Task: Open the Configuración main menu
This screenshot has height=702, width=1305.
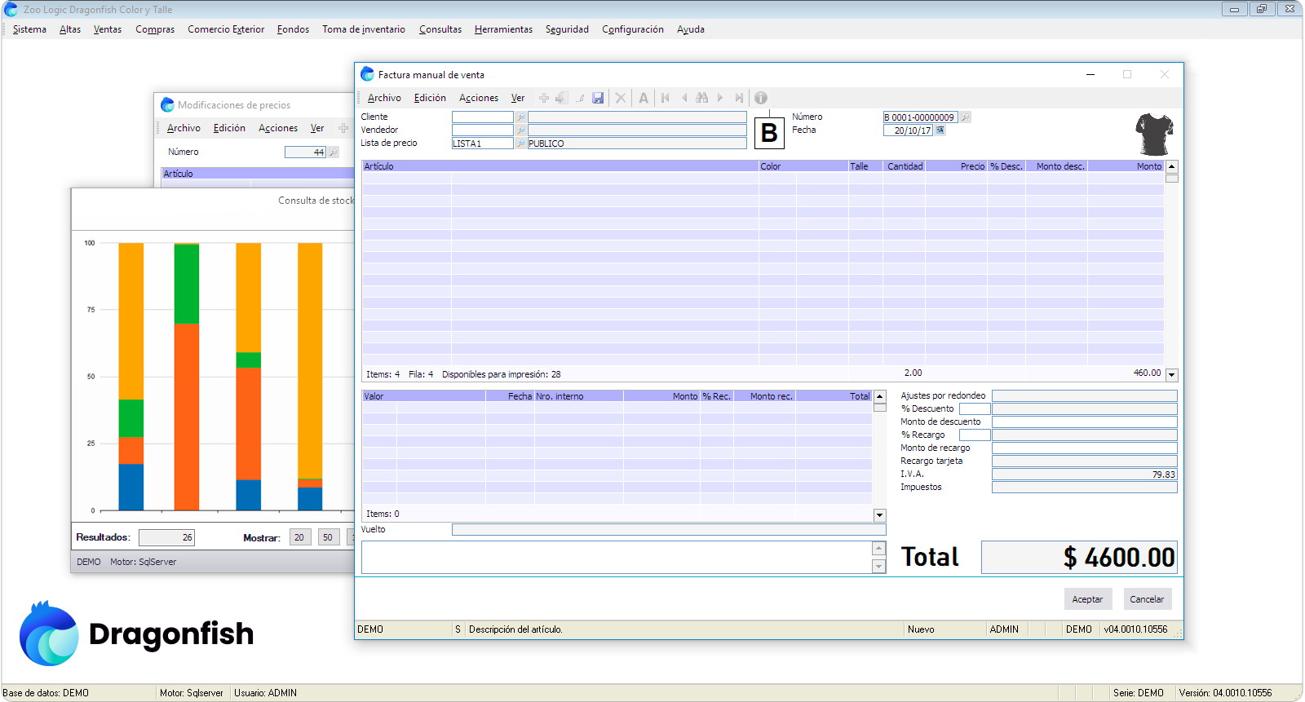Action: click(x=633, y=29)
